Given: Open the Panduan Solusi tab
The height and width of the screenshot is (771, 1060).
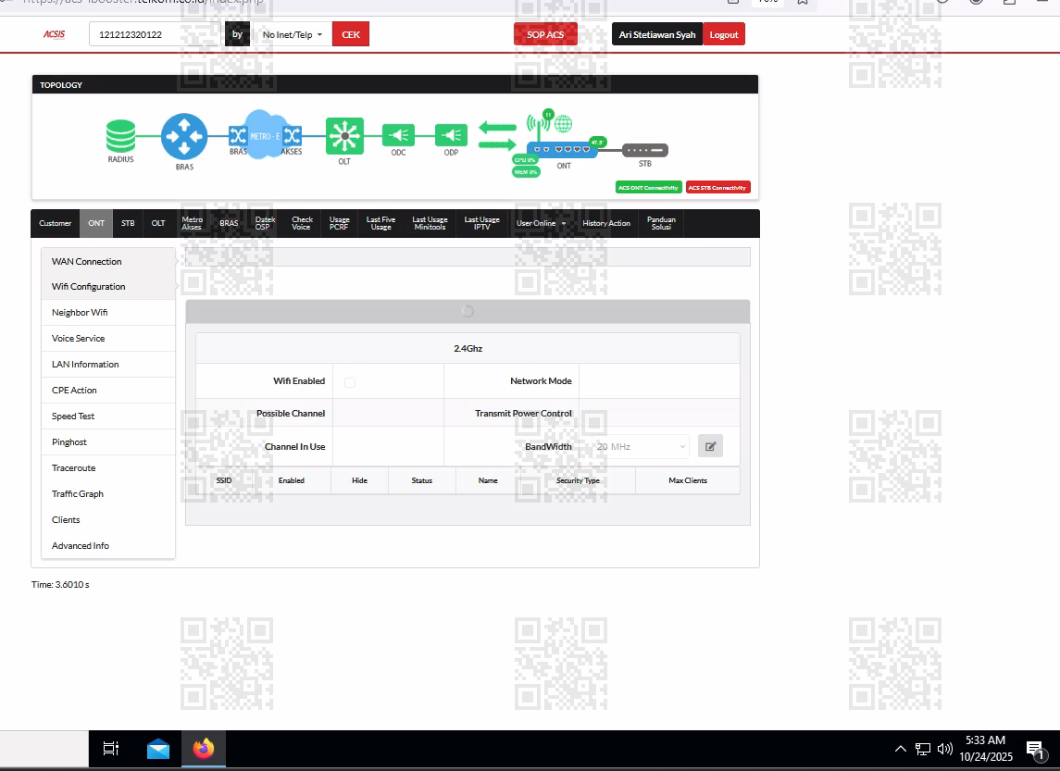Looking at the screenshot, I should pyautogui.click(x=661, y=224).
